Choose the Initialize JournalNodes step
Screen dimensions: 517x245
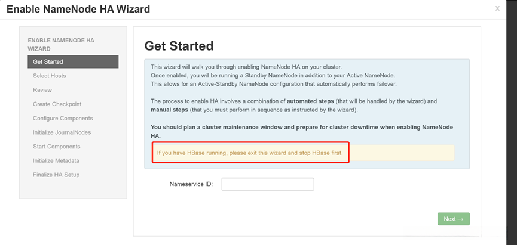(x=62, y=132)
